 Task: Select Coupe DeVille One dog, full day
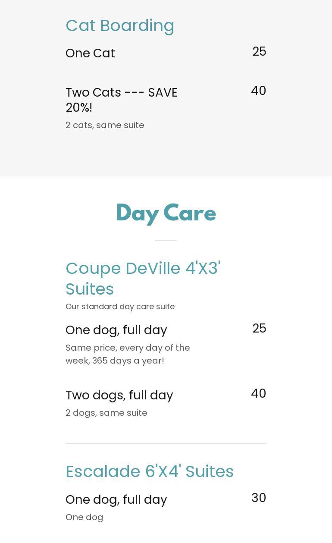pos(116,330)
